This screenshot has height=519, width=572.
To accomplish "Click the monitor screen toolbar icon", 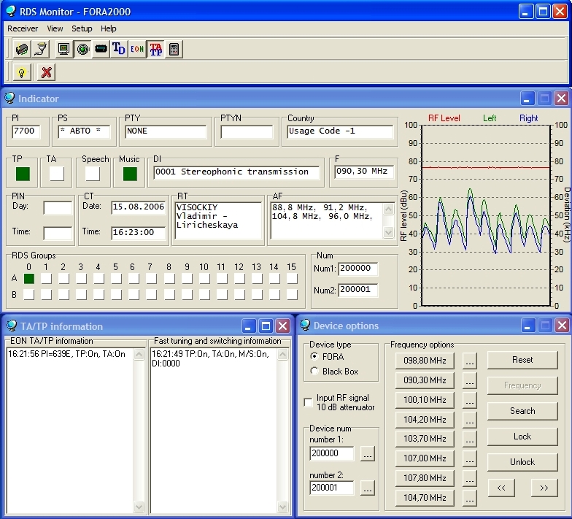I will coord(64,49).
